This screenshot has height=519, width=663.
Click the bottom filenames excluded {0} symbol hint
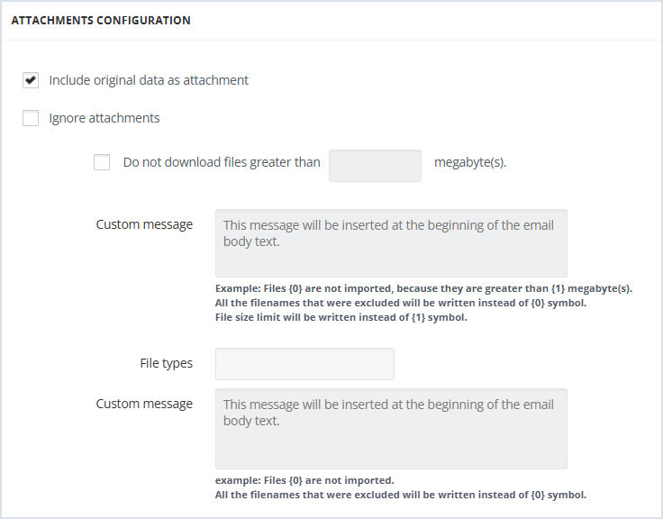[x=401, y=495]
